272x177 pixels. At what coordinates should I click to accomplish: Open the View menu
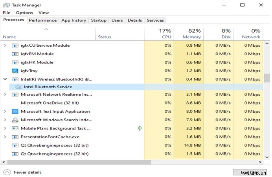[44, 13]
